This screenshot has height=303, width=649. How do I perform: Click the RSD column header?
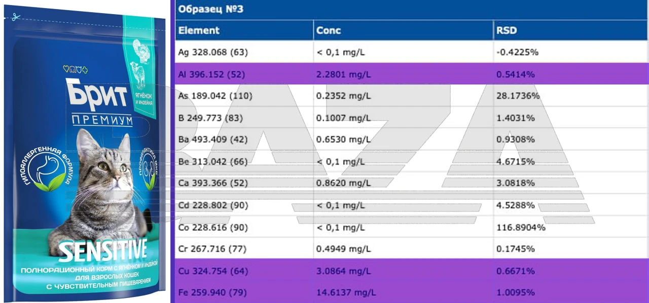pyautogui.click(x=507, y=30)
